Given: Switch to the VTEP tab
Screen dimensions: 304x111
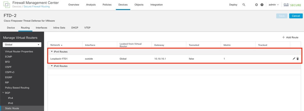Looking at the screenshot, I should pyautogui.click(x=87, y=28).
